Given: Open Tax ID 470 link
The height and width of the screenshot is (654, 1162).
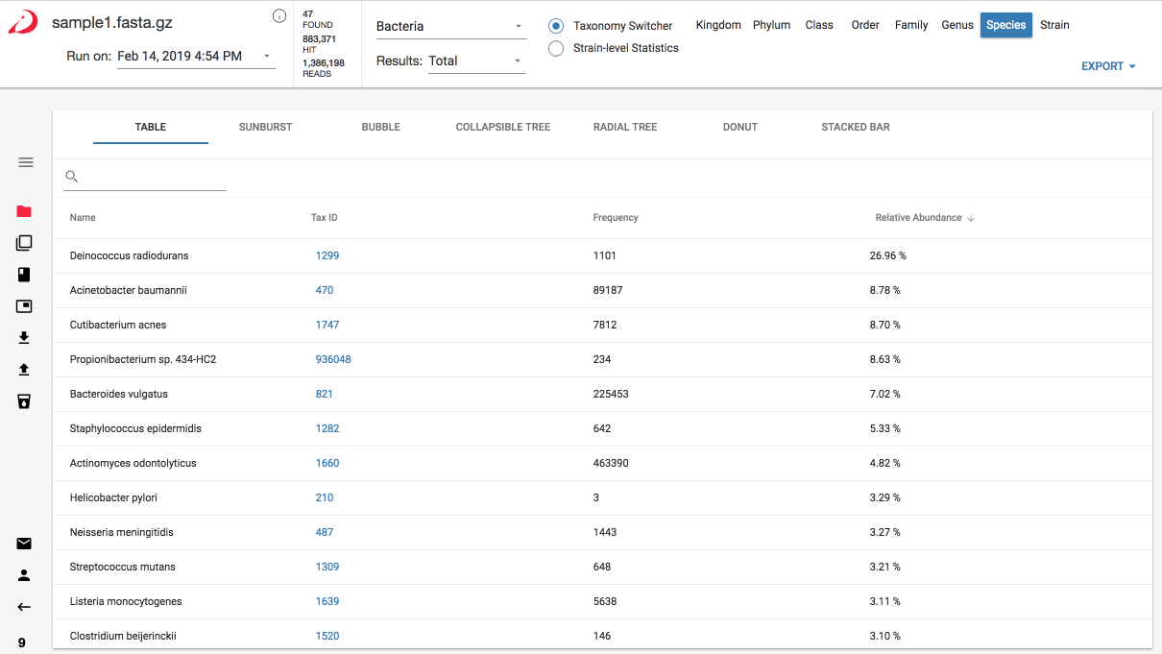Looking at the screenshot, I should (325, 290).
